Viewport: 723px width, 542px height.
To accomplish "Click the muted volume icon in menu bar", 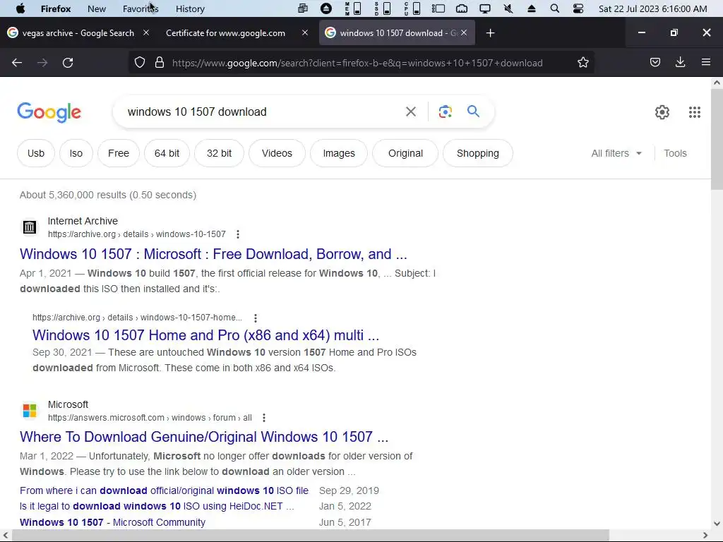I will pos(508,8).
